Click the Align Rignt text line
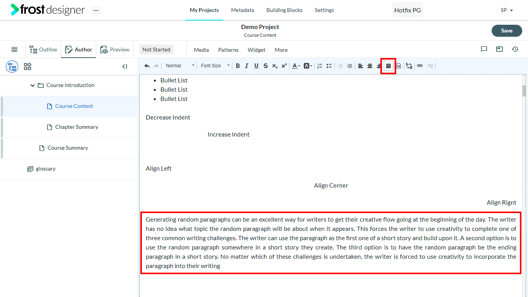The width and height of the screenshot is (528, 297). pos(501,203)
